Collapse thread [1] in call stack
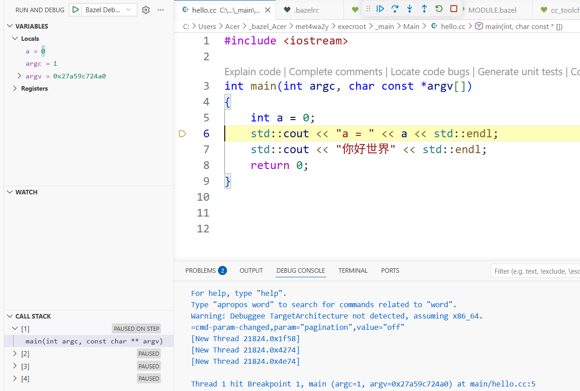580x391 pixels. tap(15, 328)
